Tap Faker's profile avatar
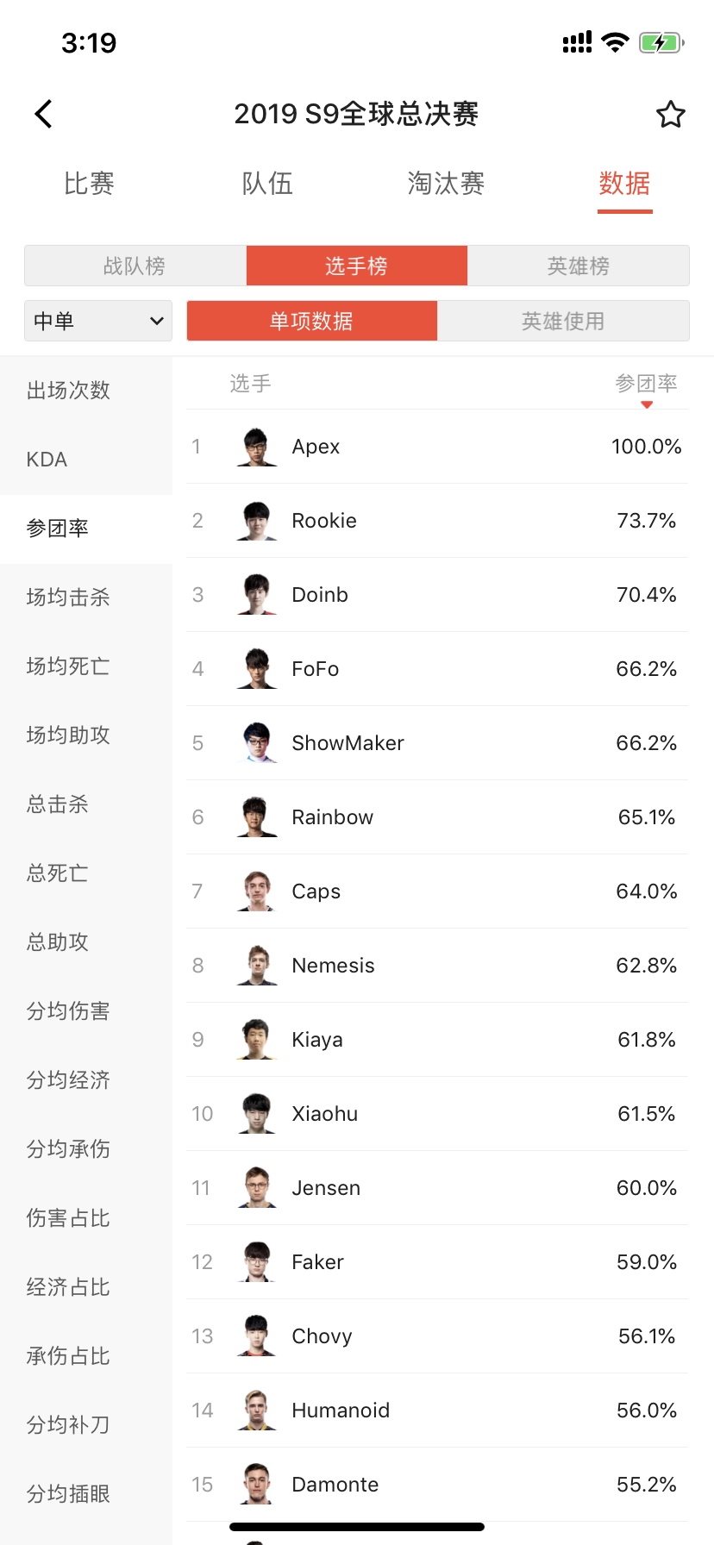 pos(256,1261)
